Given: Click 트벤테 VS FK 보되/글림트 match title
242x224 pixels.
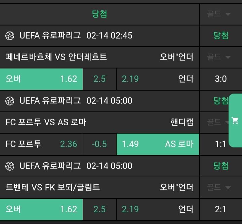Looking at the screenshot, I should click(53, 187).
